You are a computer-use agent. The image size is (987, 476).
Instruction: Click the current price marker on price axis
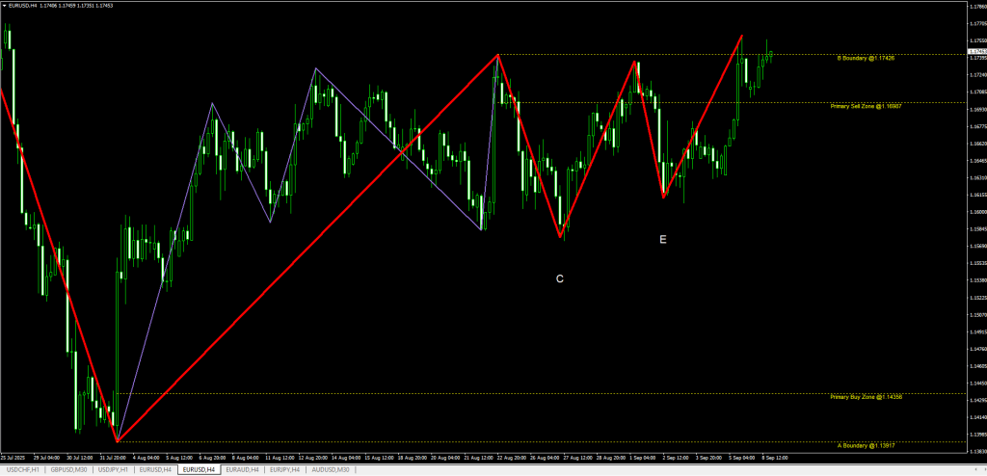(x=974, y=51)
